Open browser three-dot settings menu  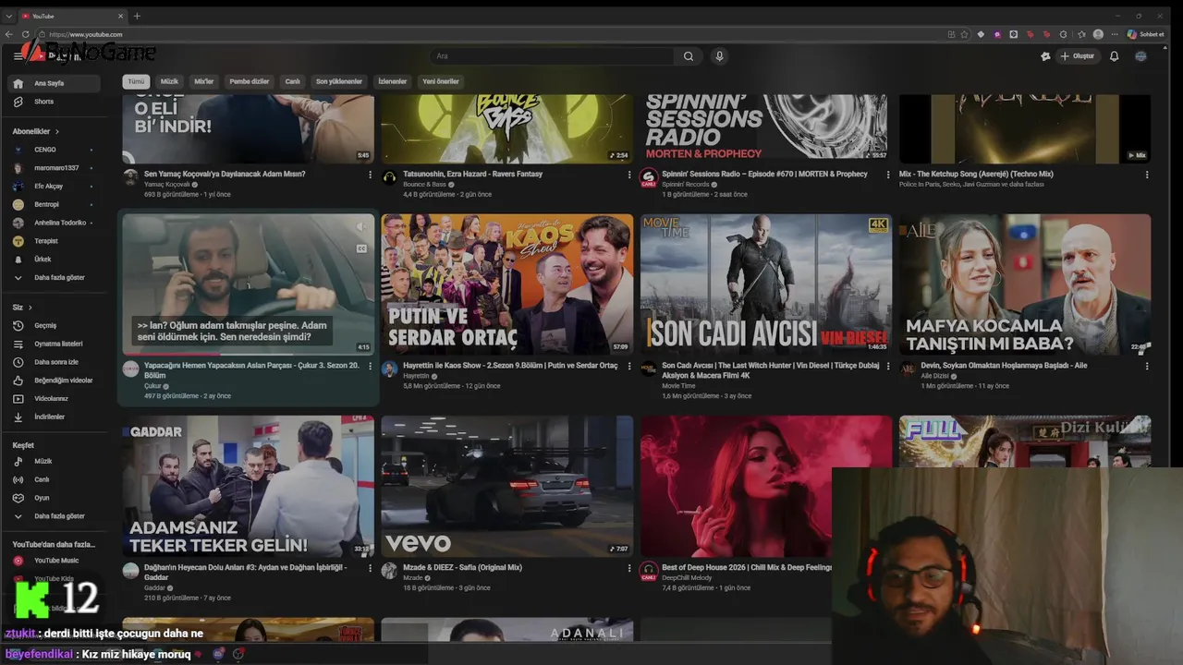point(1114,34)
